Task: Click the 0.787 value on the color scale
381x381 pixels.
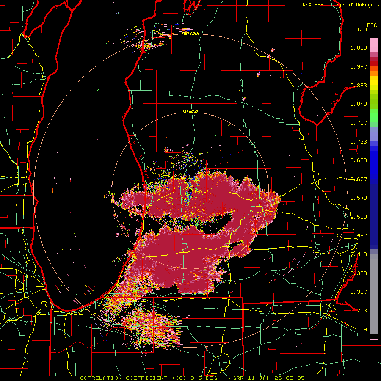Action: coord(359,123)
